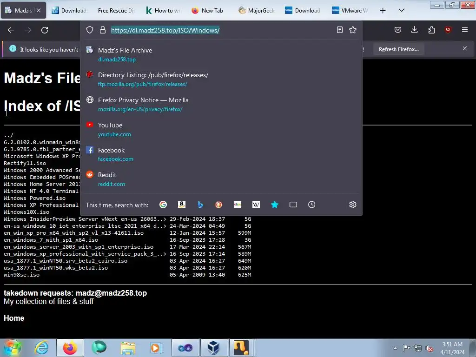Open Windows Explorer folder on taskbar

point(128,348)
